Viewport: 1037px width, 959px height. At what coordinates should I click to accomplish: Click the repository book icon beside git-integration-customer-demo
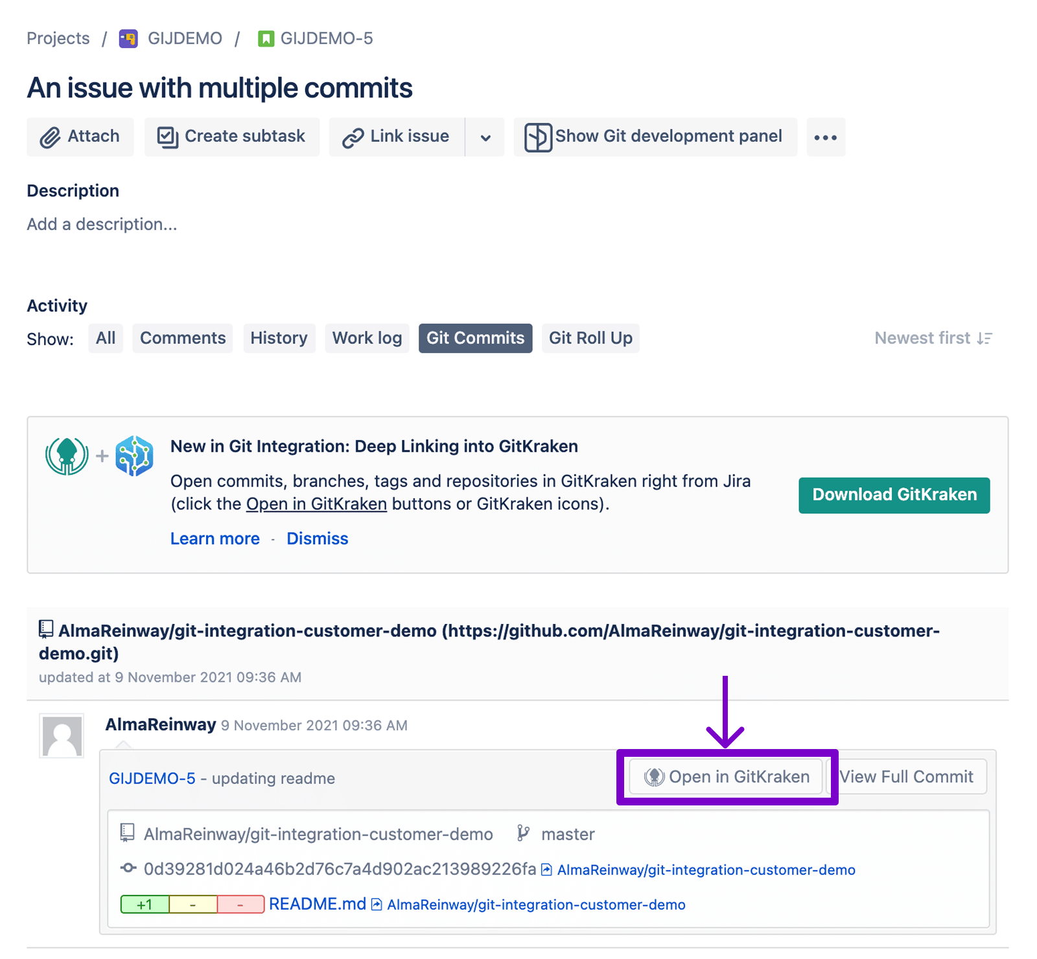127,834
